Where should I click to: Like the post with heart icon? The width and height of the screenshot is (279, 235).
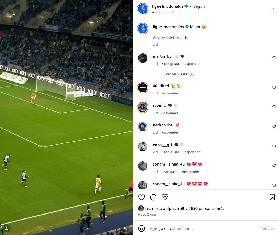coord(142,197)
